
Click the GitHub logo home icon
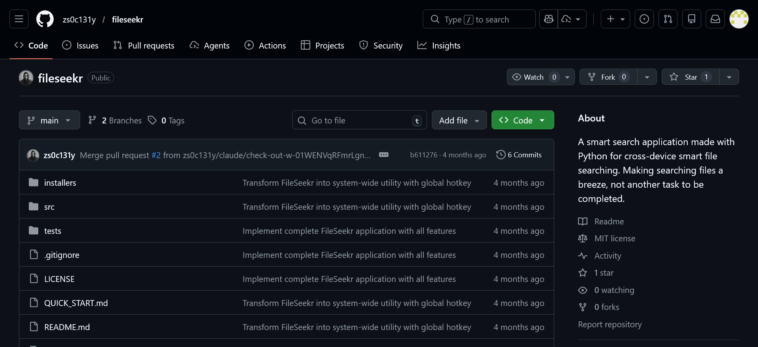(45, 19)
